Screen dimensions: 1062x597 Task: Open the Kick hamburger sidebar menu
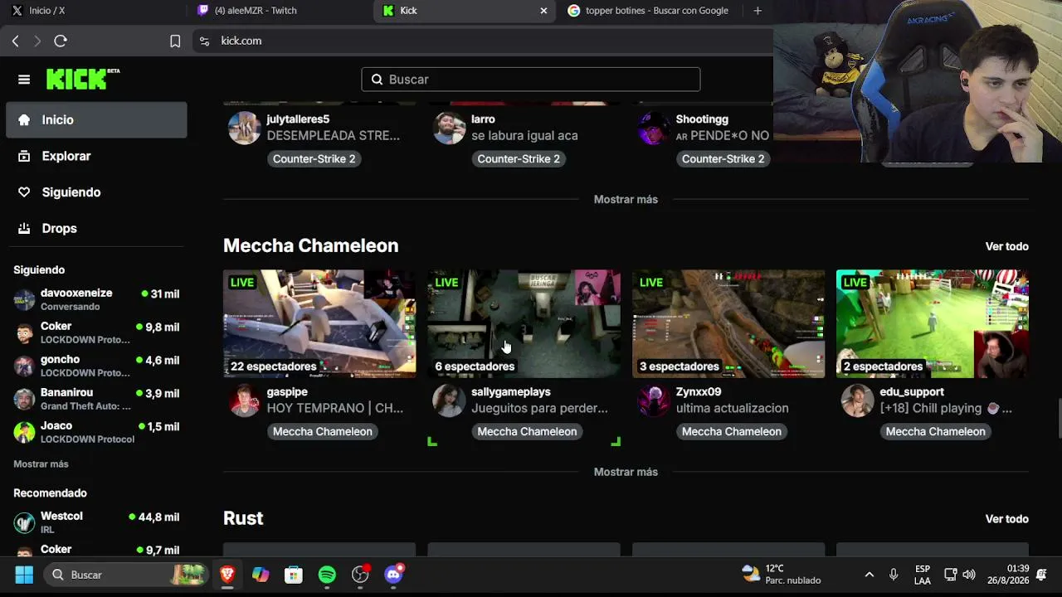coord(24,80)
